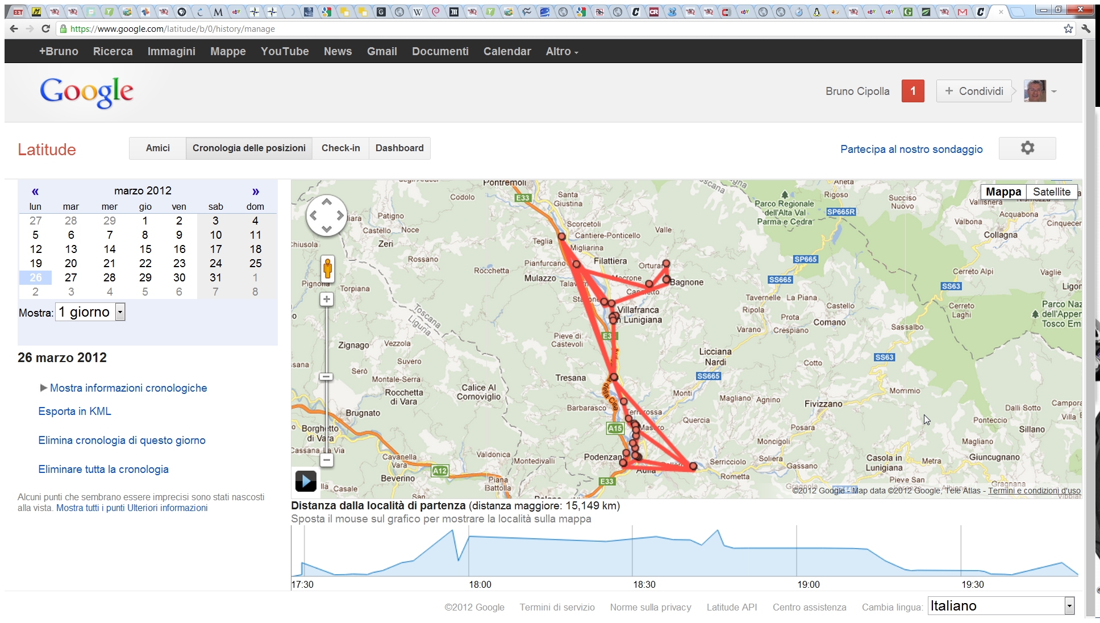
Task: Click Ulteriori informazioni link
Action: pos(168,508)
